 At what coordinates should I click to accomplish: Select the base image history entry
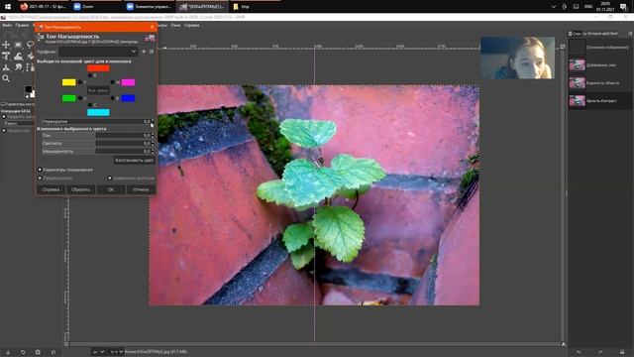click(600, 48)
